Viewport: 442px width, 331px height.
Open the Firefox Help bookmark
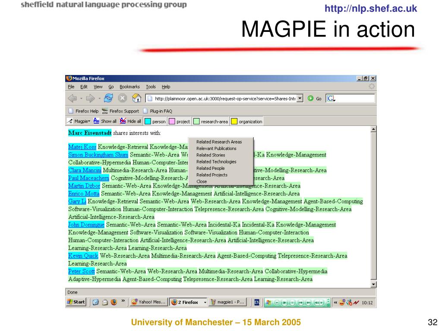click(x=83, y=111)
